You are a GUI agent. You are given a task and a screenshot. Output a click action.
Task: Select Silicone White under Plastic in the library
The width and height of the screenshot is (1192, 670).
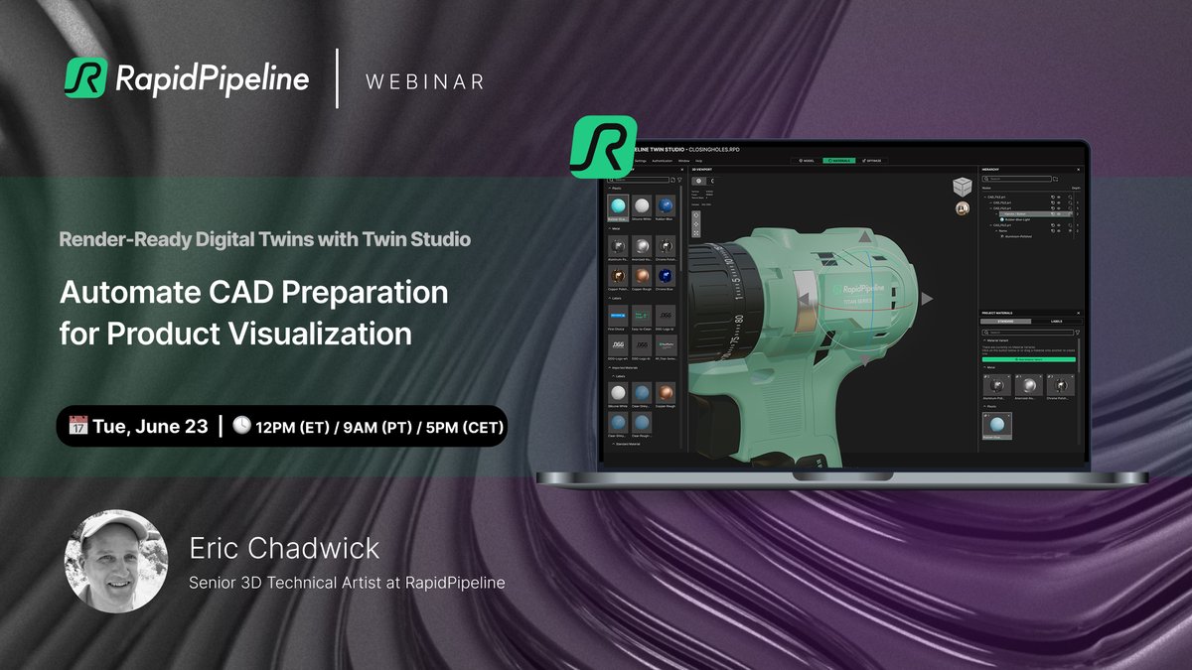pos(642,208)
